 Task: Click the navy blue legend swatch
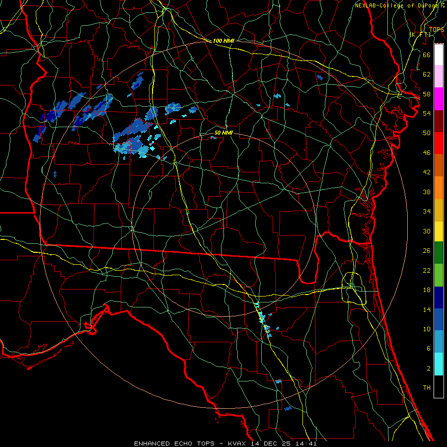(439, 298)
